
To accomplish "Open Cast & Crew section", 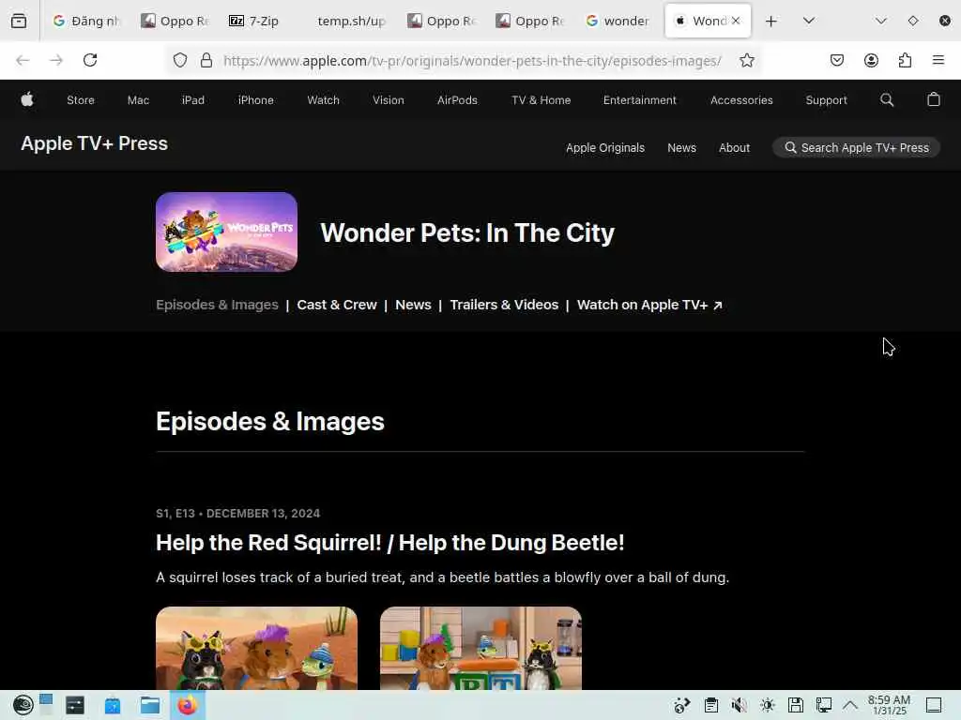I will [x=337, y=305].
